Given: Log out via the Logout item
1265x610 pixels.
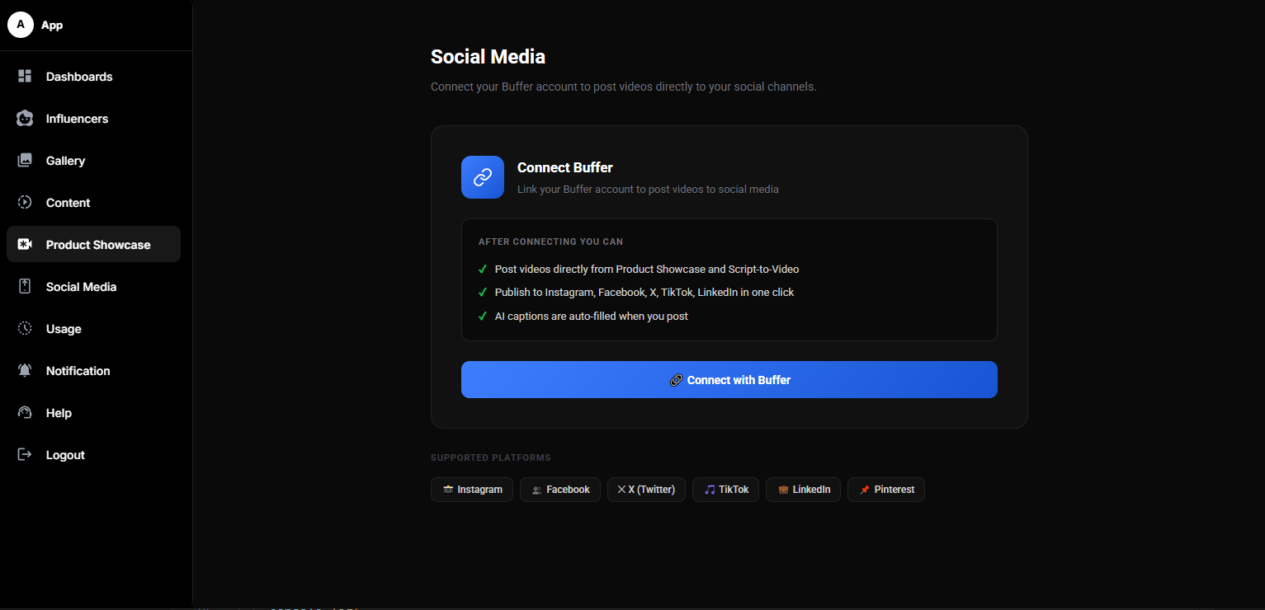Looking at the screenshot, I should pyautogui.click(x=93, y=455).
